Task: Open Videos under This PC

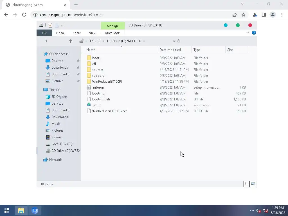Action: (53, 137)
